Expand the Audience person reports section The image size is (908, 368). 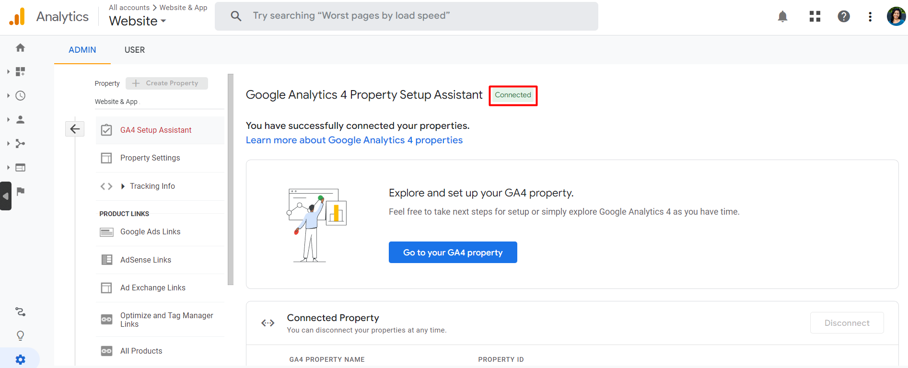20,120
